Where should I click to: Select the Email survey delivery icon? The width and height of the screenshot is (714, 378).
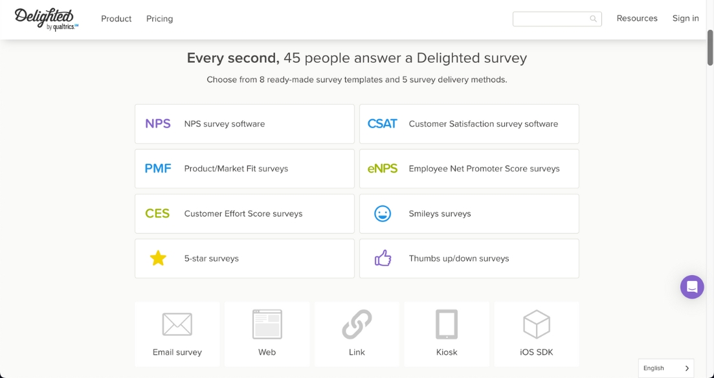pos(177,324)
